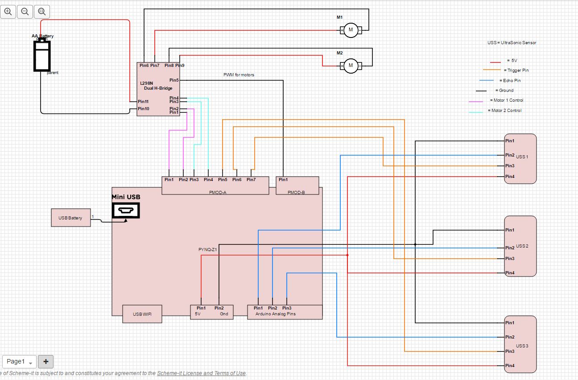Viewport: 578px width, 380px height.
Task: Click the '= Motor 1 Control' legend entry
Action: coord(507,100)
